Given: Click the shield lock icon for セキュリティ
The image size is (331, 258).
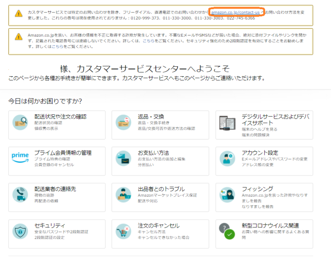Looking at the screenshot, I should pyautogui.click(x=20, y=231).
